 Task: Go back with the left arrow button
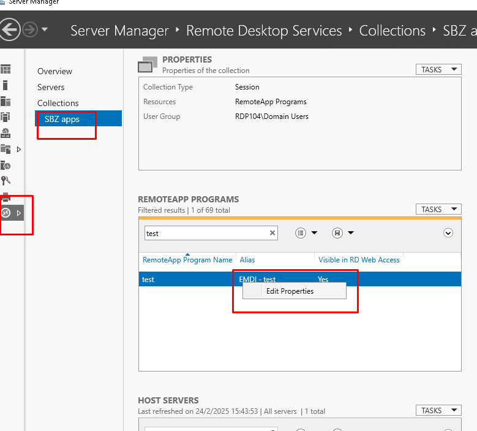tap(9, 29)
